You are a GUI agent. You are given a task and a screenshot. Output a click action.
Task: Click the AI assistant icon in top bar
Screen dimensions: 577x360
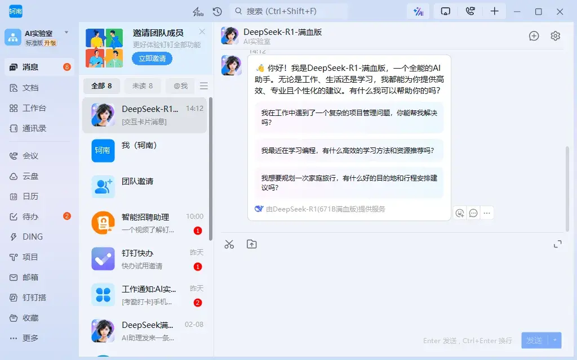tap(419, 11)
